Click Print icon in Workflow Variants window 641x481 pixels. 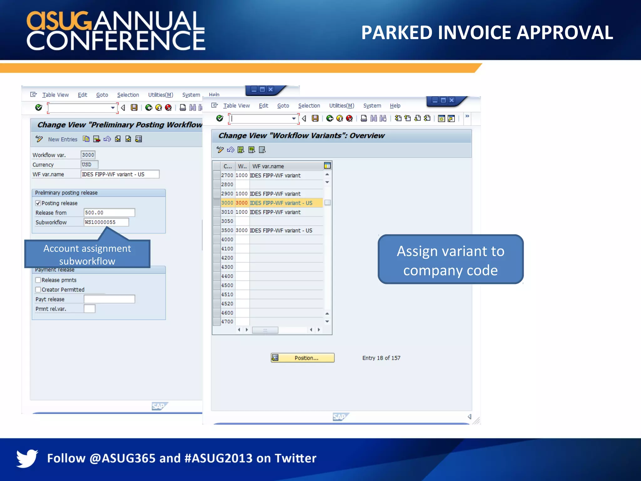(x=364, y=118)
